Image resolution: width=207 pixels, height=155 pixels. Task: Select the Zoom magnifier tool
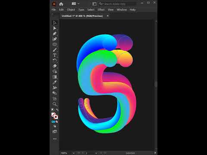[55, 104]
